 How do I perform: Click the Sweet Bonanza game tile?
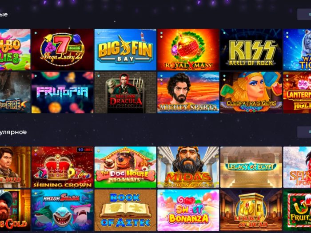click(188, 210)
